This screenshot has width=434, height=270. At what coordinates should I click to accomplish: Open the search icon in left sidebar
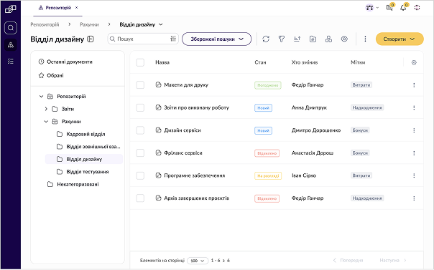[x=11, y=28]
